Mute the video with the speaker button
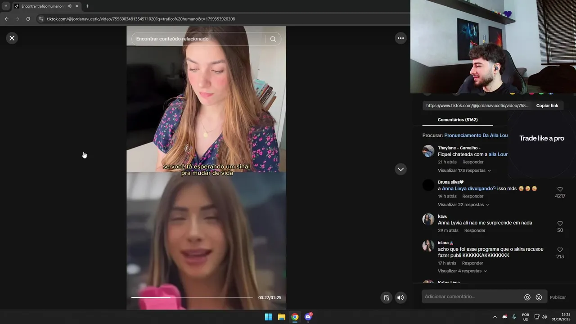 coord(400,297)
